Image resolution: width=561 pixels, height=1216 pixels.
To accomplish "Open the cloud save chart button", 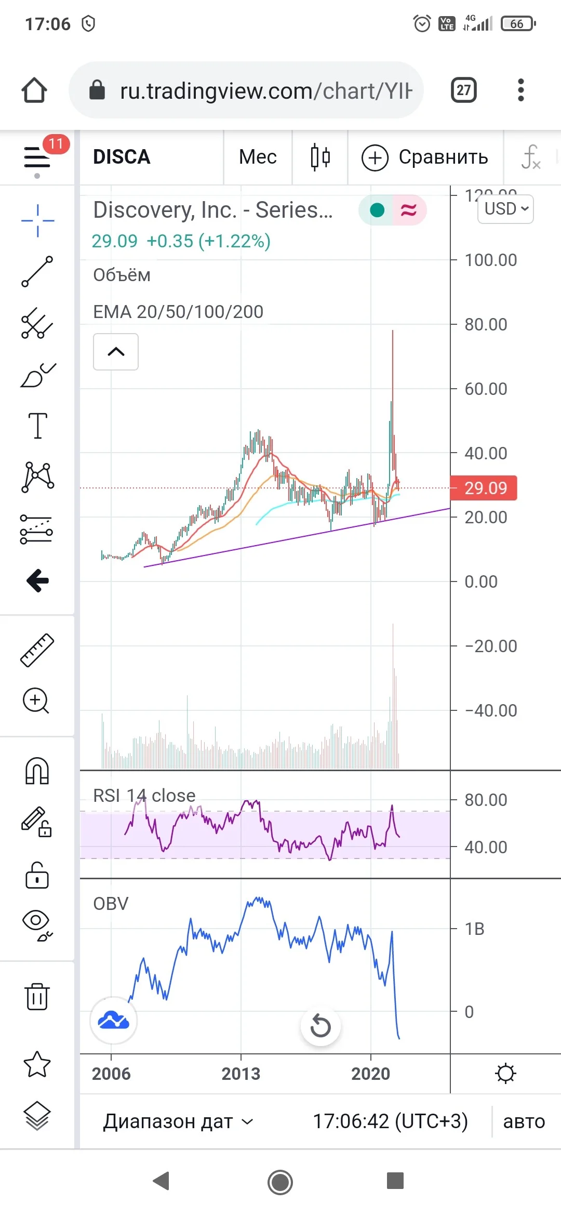I will point(114,1021).
